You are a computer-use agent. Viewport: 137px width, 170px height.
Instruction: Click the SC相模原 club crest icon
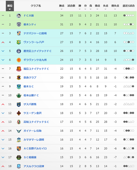tap(19, 157)
